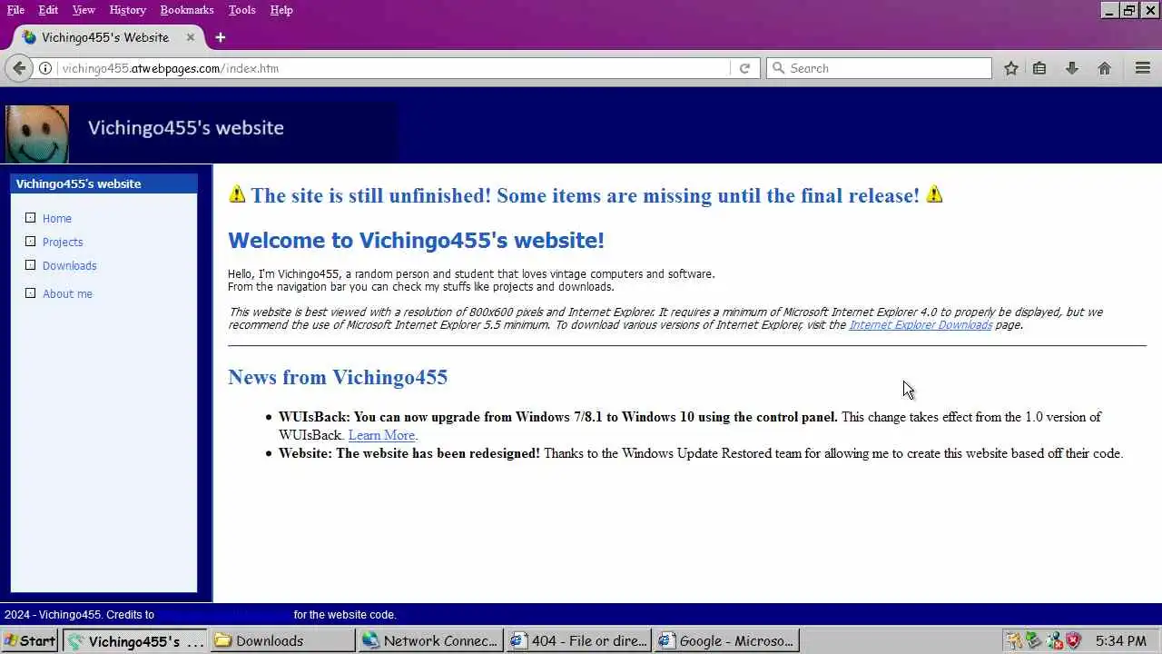Open the File menu
1162x654 pixels.
point(15,10)
